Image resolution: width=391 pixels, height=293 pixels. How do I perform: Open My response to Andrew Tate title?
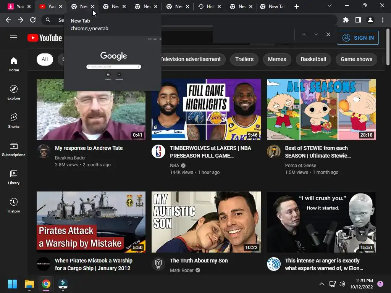pos(89,148)
